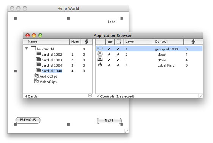Image resolution: width=213 pixels, height=143 pixels.
Task: Click the Hello World window resize grip
Action: point(127,131)
